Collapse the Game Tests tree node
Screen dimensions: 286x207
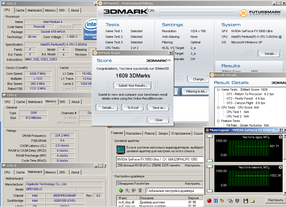[218, 90]
